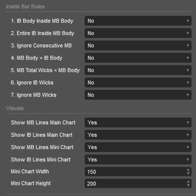Screen dimensions: 196x196
Task: Increase Mini Chart Height with up arrow
Action: click(188, 182)
